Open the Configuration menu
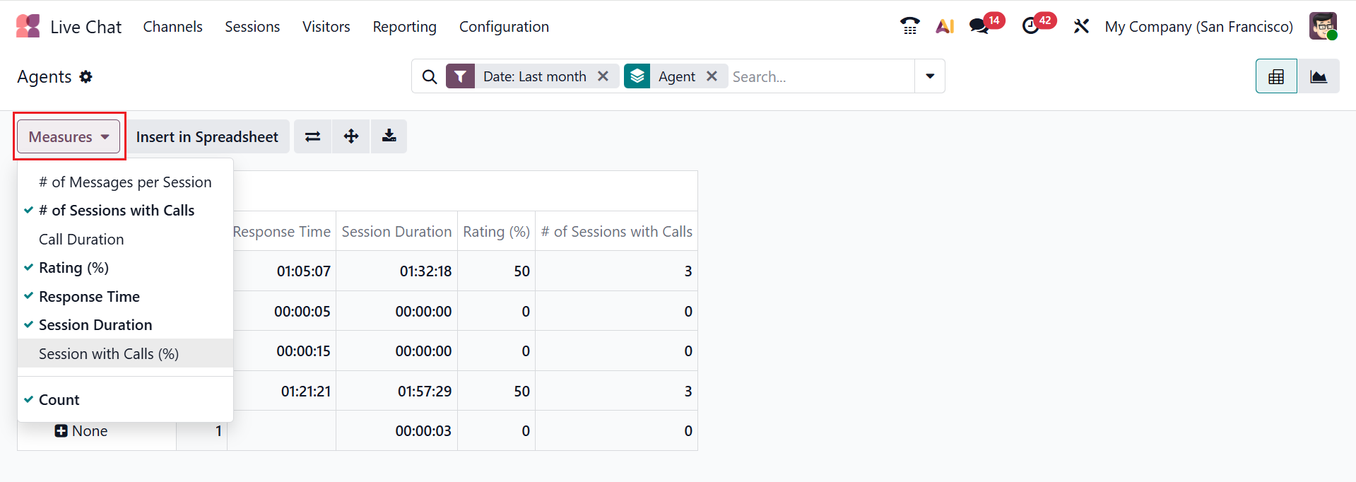 pos(504,27)
